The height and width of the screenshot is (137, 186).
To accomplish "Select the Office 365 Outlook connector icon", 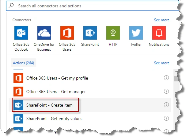I will [21, 33].
